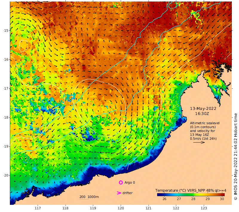
Task: Click the colorbar tick label '26'
Action: 164,199
